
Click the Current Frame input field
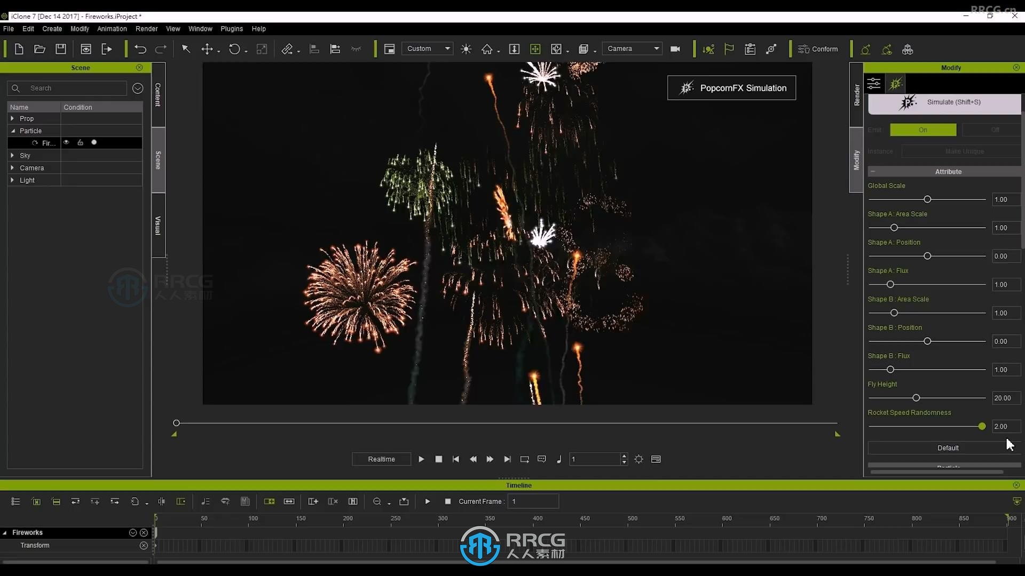pos(533,501)
